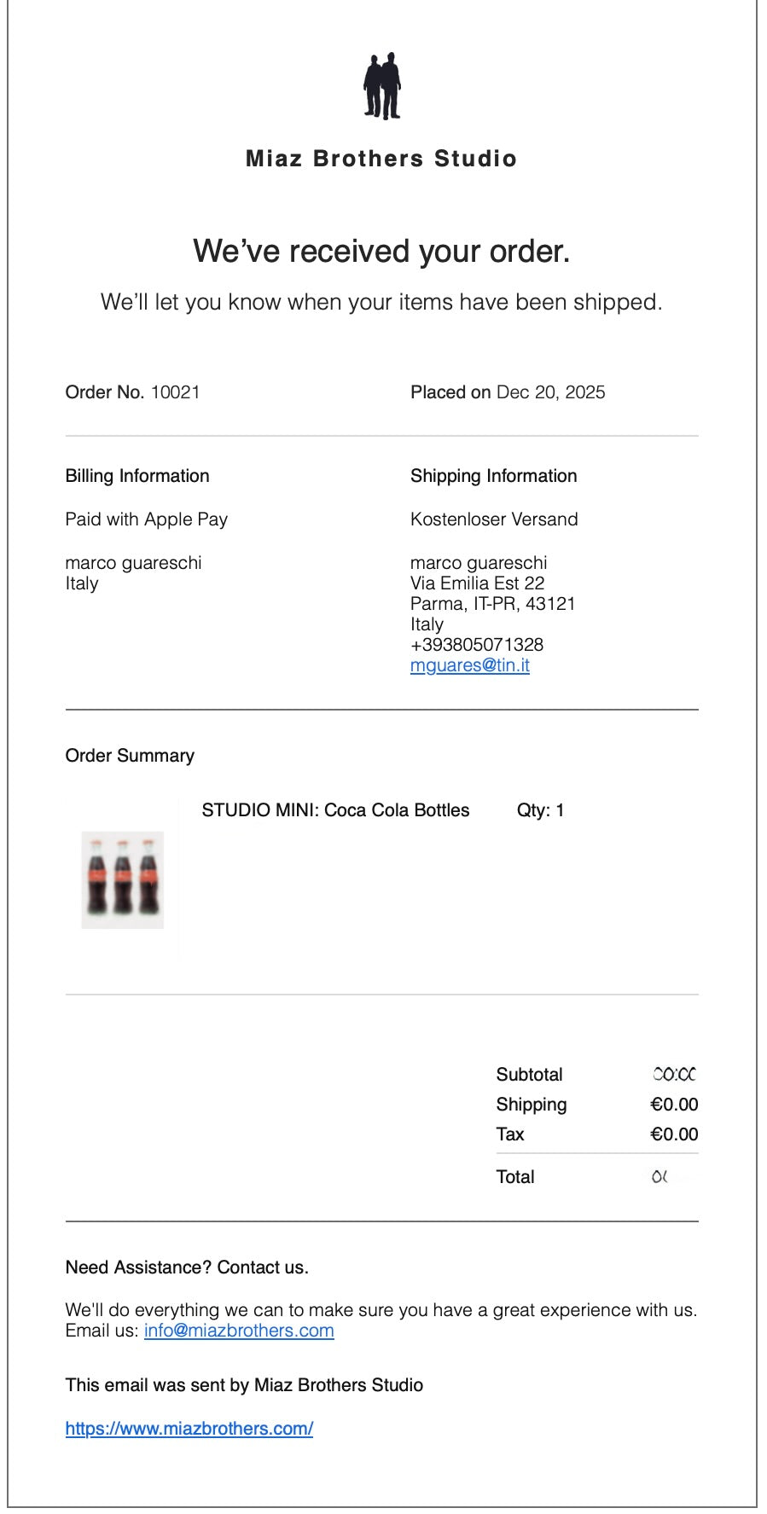Click the phone number +393805071328

(476, 645)
